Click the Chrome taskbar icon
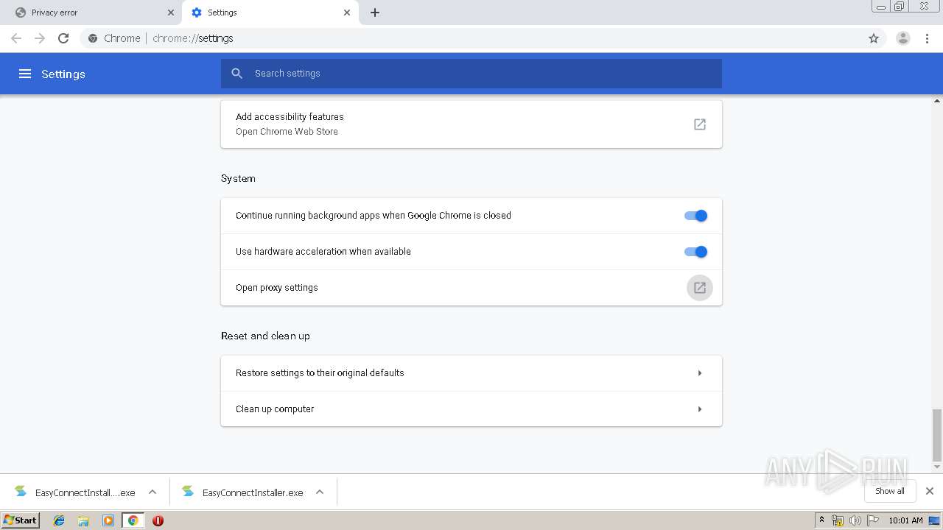The height and width of the screenshot is (530, 943). (133, 520)
